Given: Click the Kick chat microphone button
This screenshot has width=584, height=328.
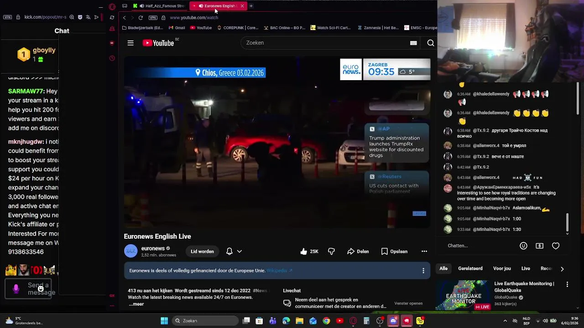Looking at the screenshot, I should tap(16, 289).
